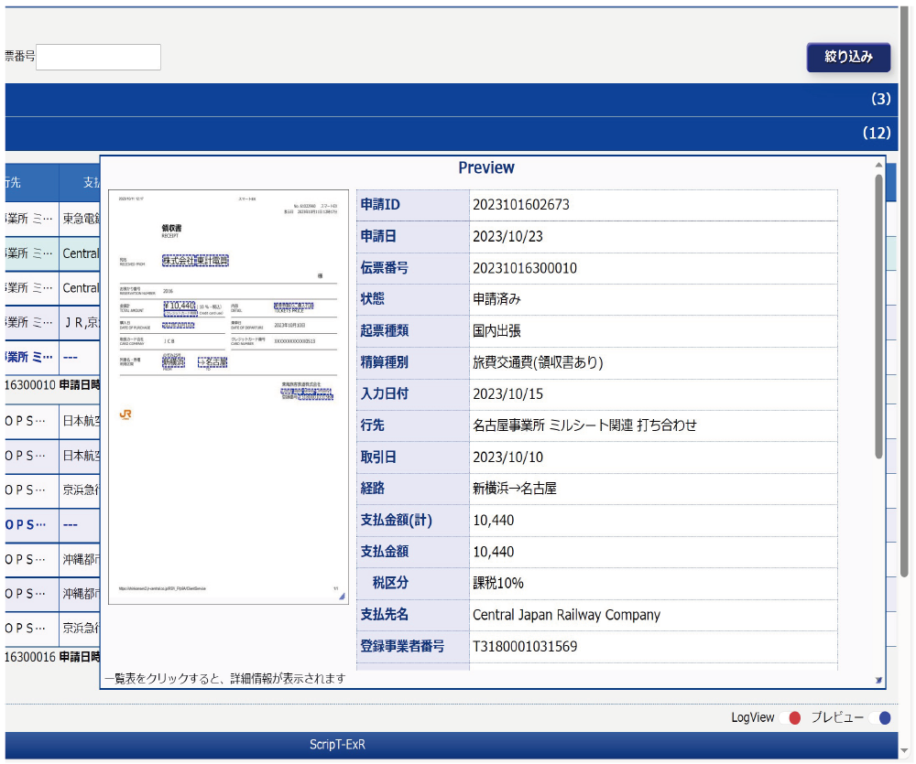This screenshot has width=916, height=764.
Task: Focus the 票番号 input field
Action: pos(98,58)
